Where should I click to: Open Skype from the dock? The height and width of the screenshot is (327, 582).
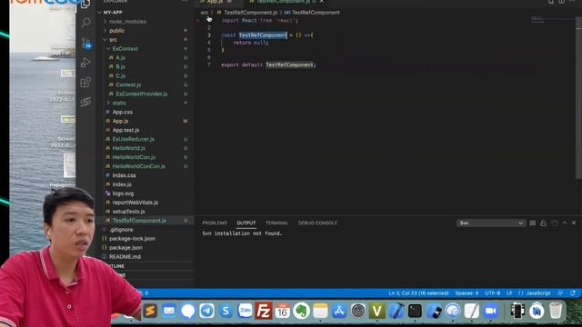pos(226,311)
